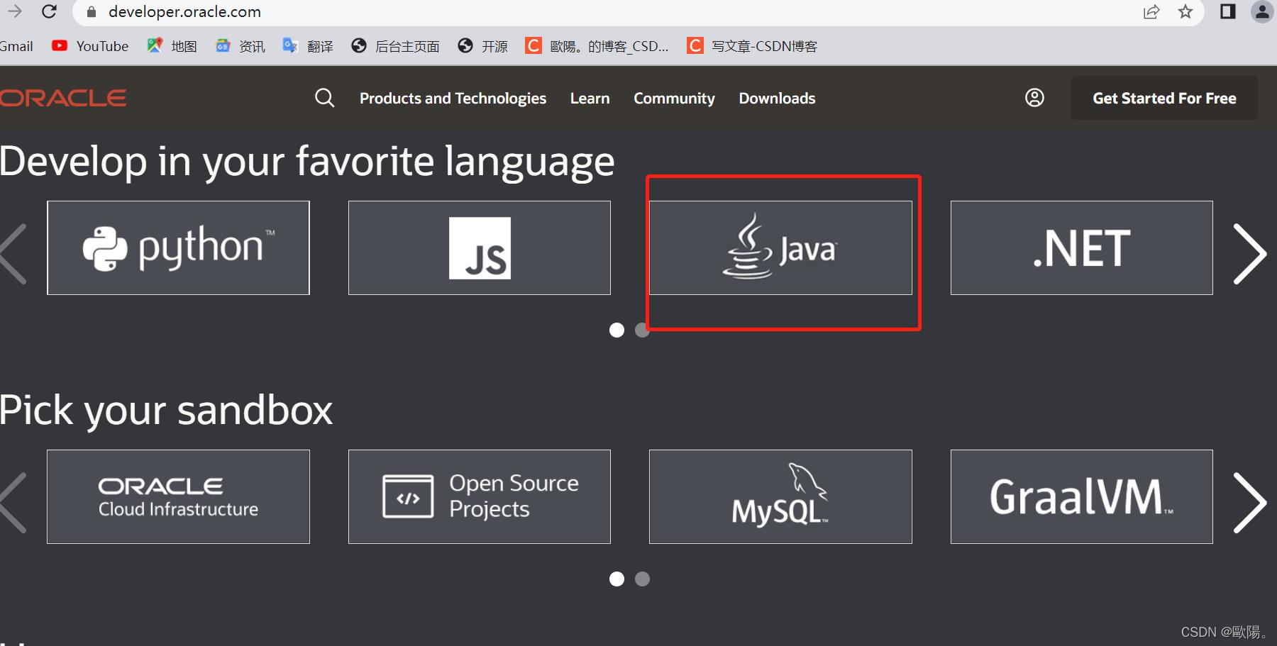Go forward with the browser arrow
1277x646 pixels.
pos(15,11)
